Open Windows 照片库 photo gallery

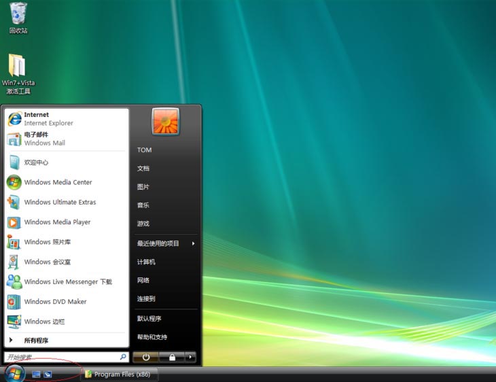[x=67, y=242]
